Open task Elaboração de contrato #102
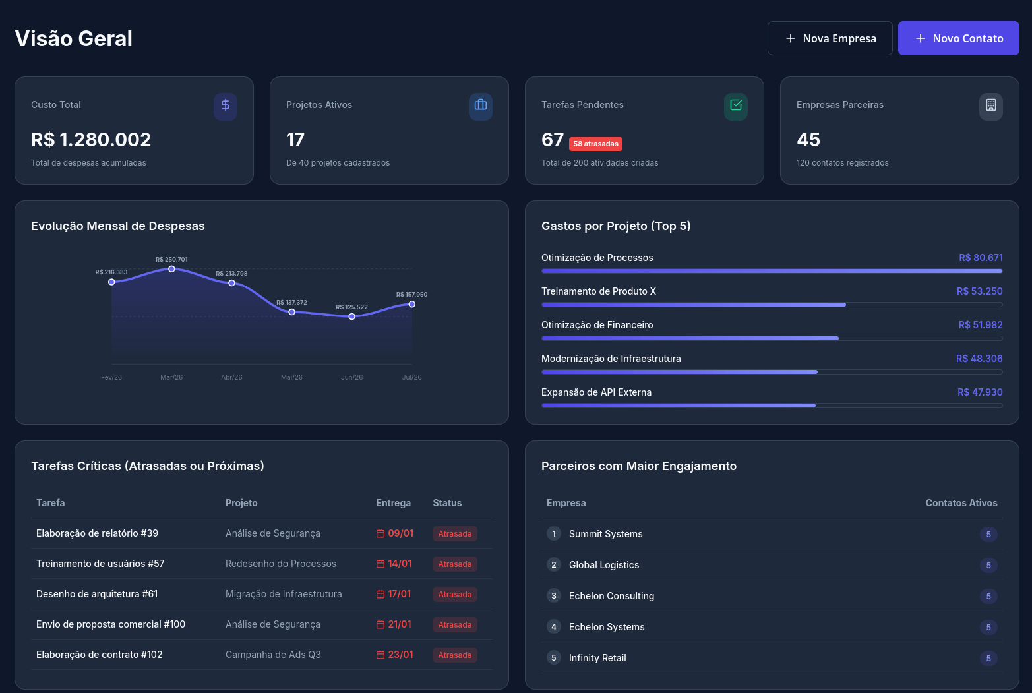 (x=99, y=655)
